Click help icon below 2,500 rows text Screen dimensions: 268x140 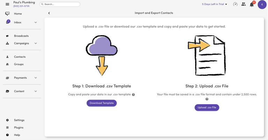pyautogui.click(x=207, y=99)
